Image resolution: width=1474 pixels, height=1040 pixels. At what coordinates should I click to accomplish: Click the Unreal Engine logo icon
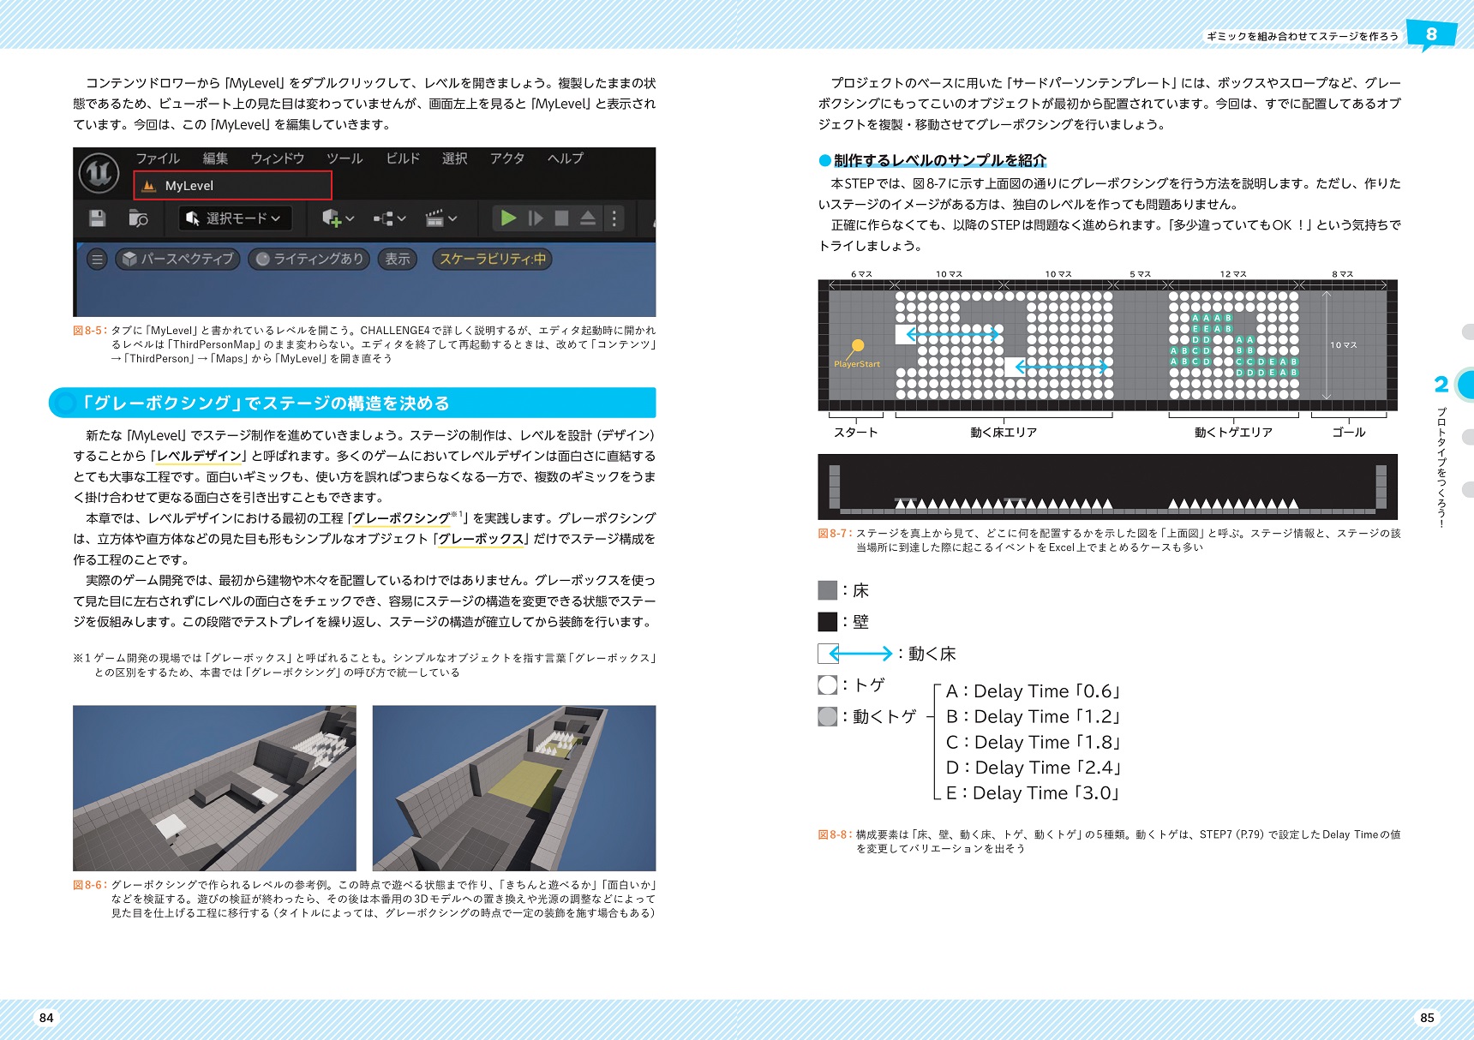click(x=99, y=173)
